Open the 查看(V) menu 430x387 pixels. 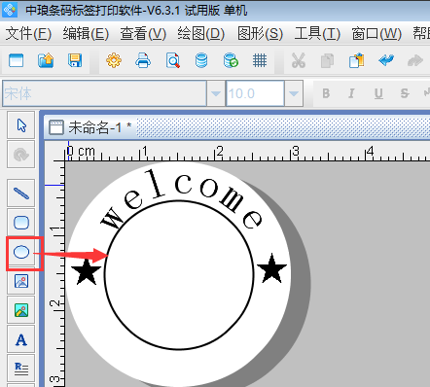coord(143,34)
